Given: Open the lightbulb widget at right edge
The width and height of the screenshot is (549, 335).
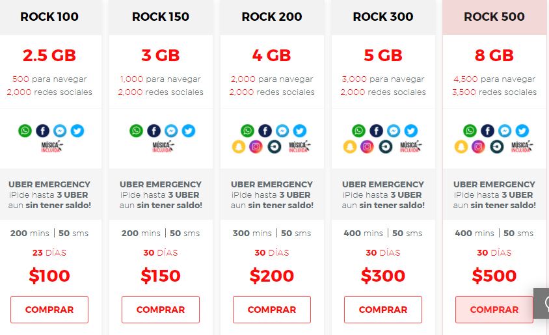Looking at the screenshot, I should [542, 303].
